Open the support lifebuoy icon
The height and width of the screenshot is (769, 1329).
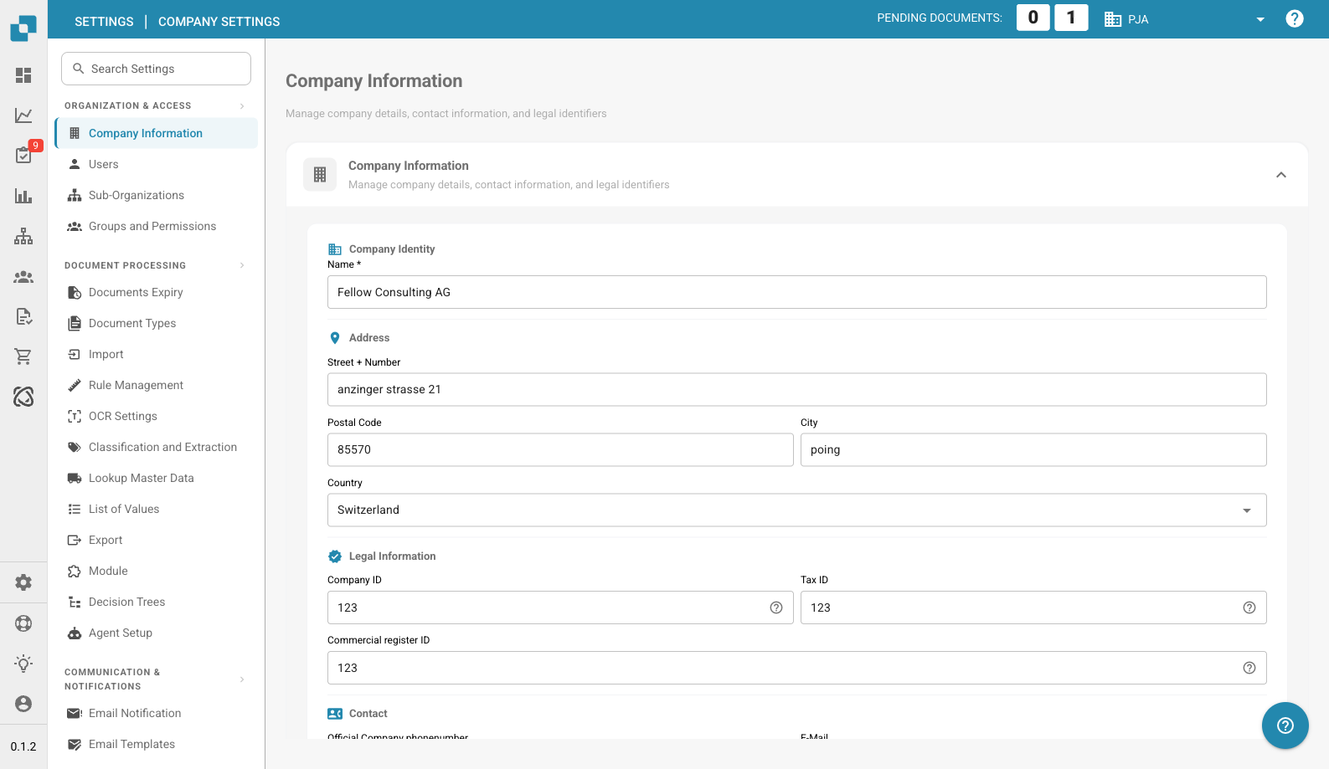pos(23,623)
